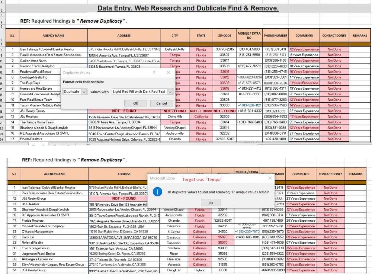This screenshot has width=372, height=279.
Task: Select STATE header in the top table
Action: [201, 36]
